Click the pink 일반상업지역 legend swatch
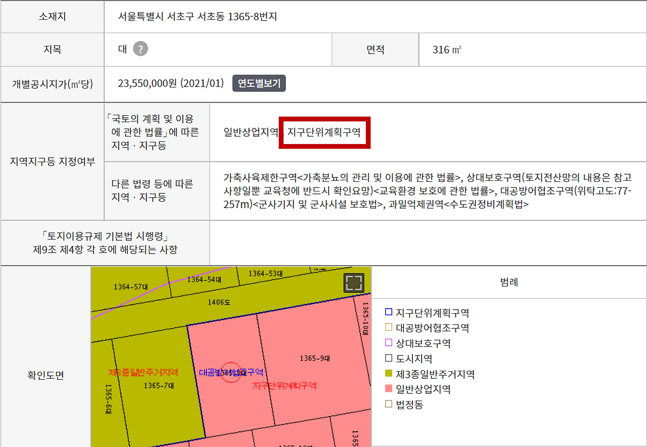 tap(389, 389)
